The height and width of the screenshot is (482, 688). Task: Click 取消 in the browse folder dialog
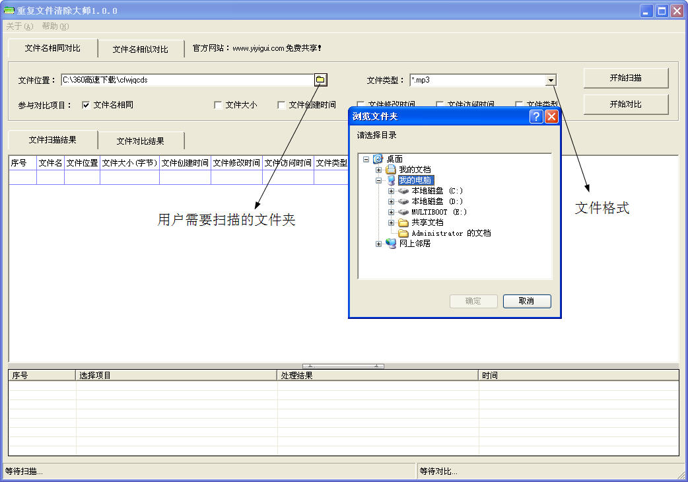[526, 301]
